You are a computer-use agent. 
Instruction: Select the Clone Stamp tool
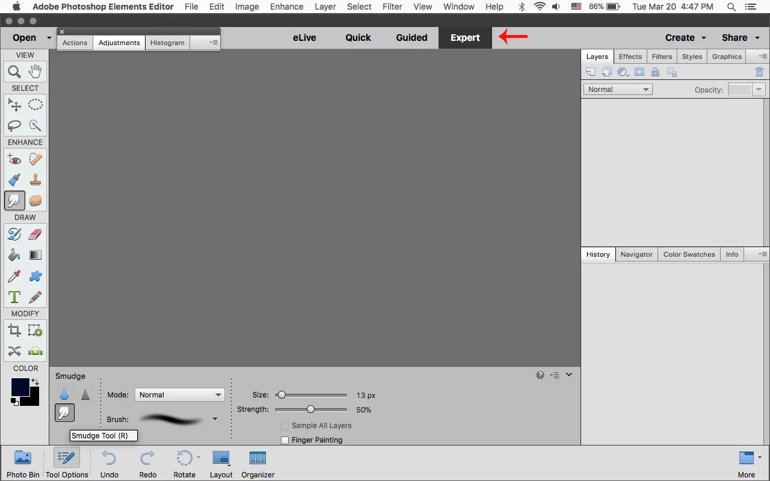(35, 180)
